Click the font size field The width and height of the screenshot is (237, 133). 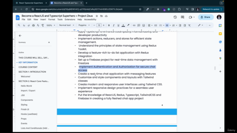(99, 25)
